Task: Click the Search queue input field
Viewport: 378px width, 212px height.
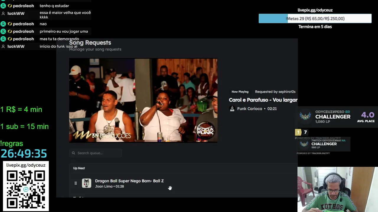Action: (x=95, y=153)
